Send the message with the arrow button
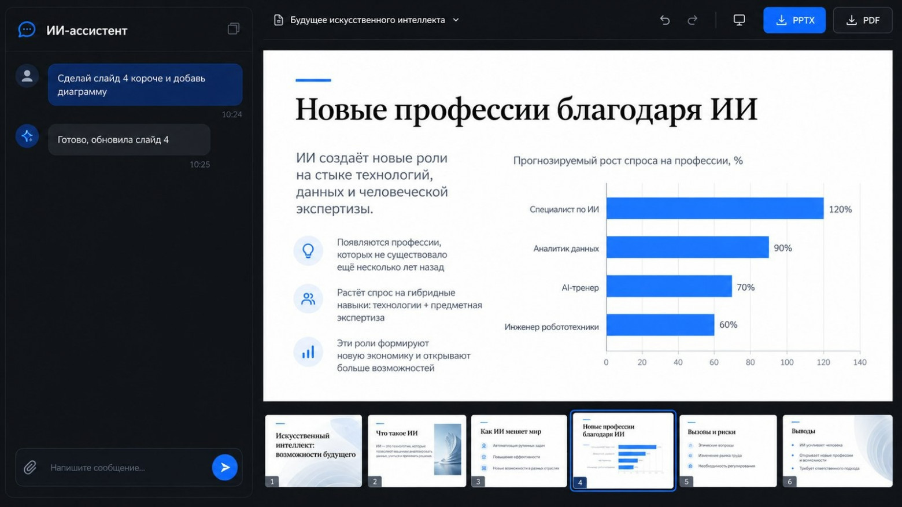This screenshot has height=507, width=902. (225, 467)
